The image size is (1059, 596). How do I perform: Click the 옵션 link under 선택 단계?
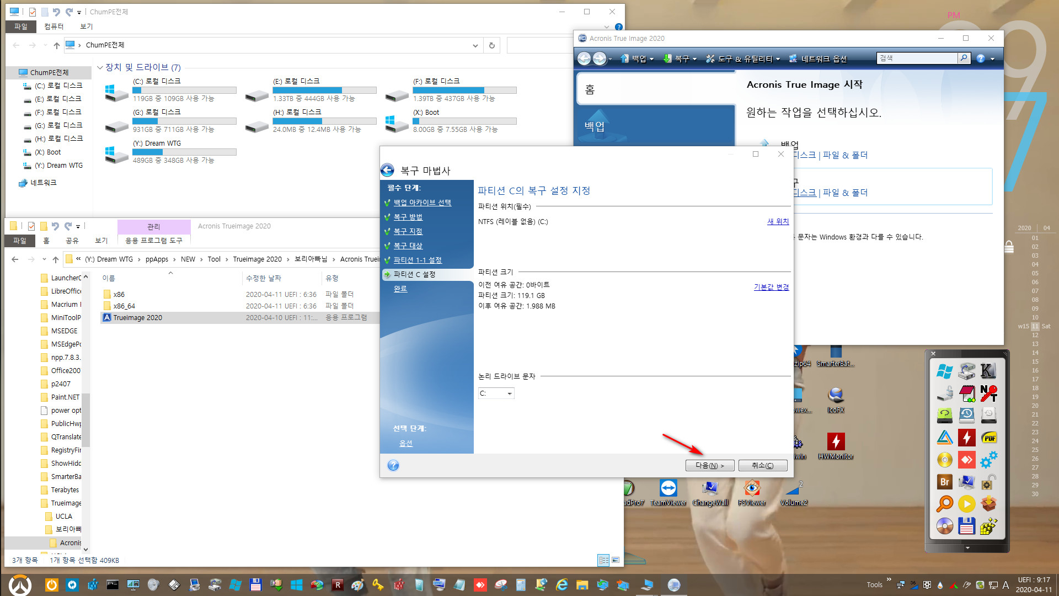406,443
